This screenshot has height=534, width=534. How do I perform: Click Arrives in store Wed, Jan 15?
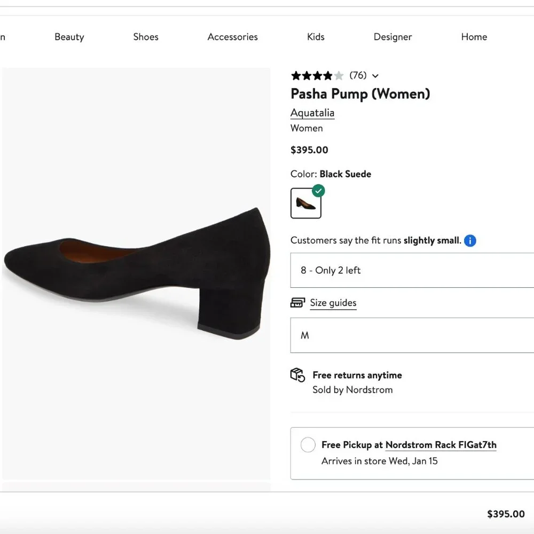click(x=379, y=461)
